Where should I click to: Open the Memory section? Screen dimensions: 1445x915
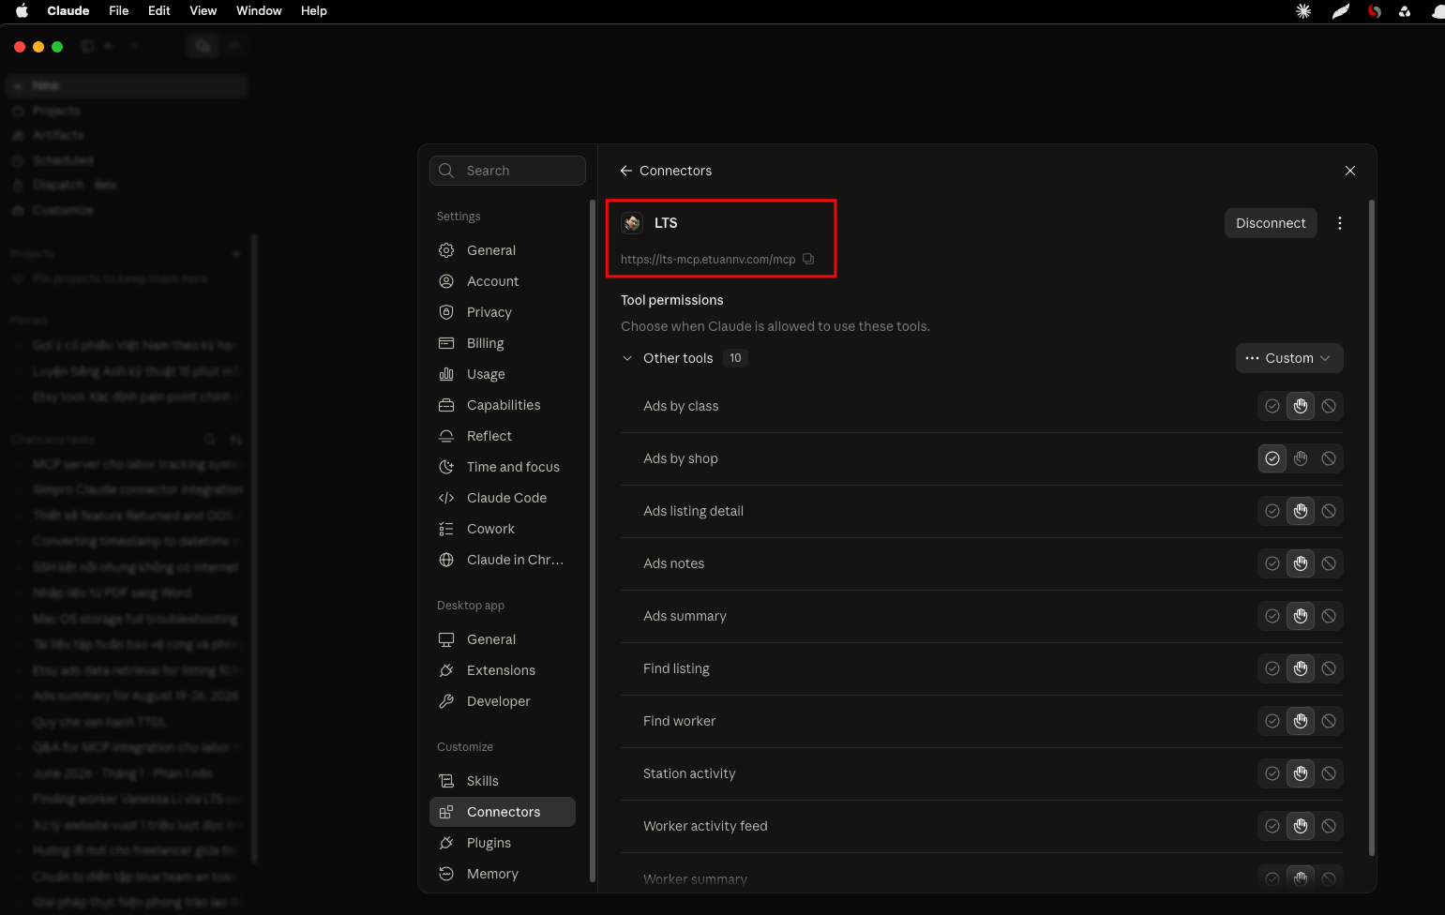pyautogui.click(x=503, y=874)
